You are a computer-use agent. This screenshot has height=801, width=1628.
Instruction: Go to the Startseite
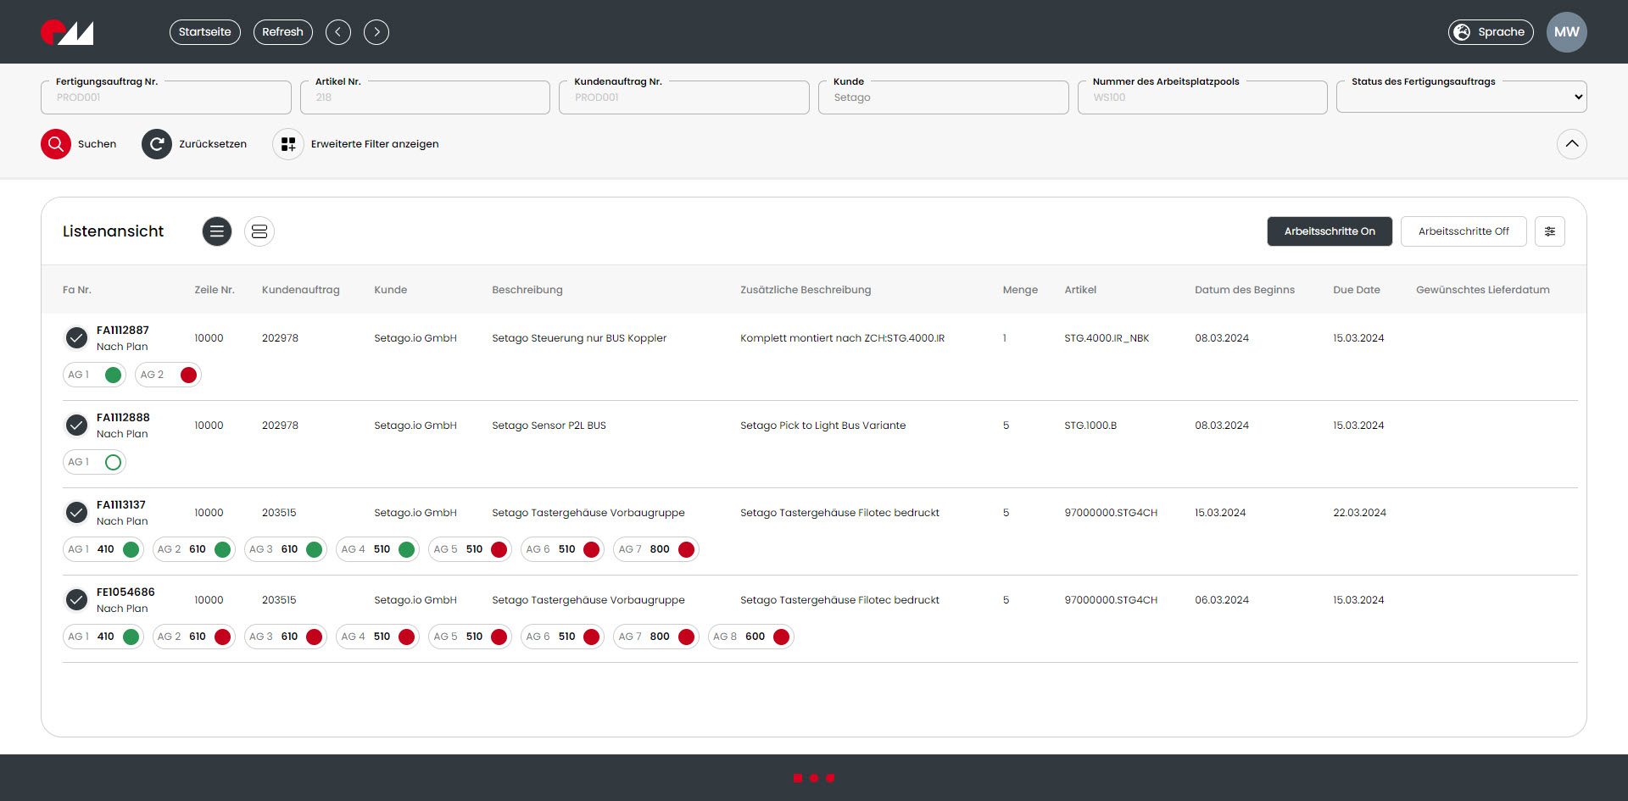(205, 32)
